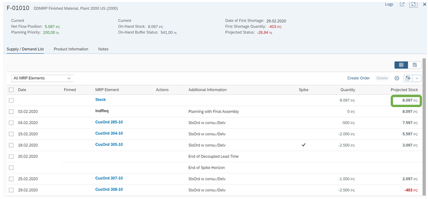Viewport: 428px width, 199px height.
Task: Tick the checkbox for 29.02.2020 row
Action: [11, 190]
